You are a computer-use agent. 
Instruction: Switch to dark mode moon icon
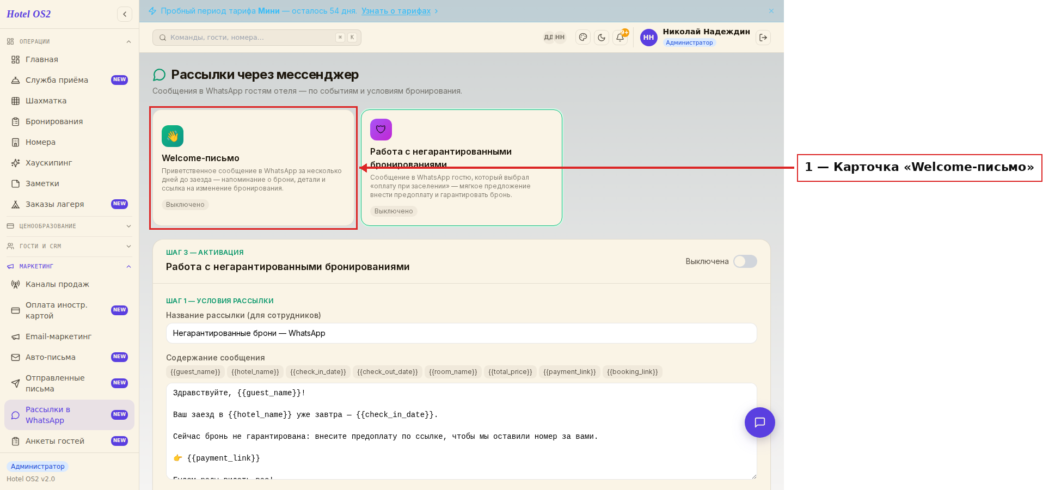click(x=602, y=38)
